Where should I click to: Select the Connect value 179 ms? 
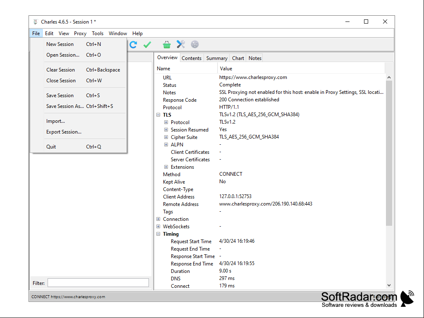[x=227, y=286]
